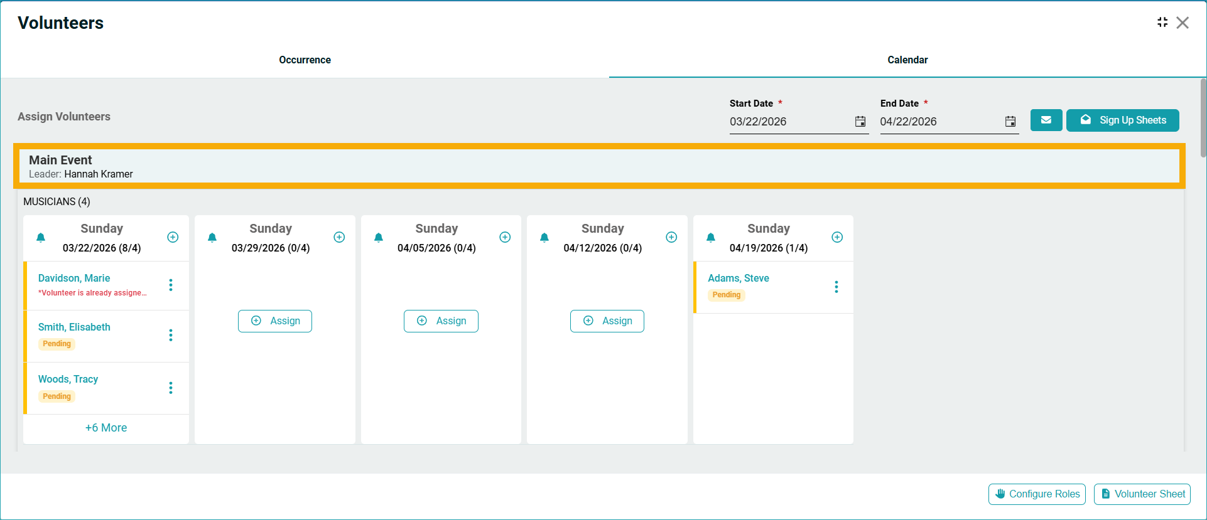Show +6 More volunteers

click(x=106, y=428)
